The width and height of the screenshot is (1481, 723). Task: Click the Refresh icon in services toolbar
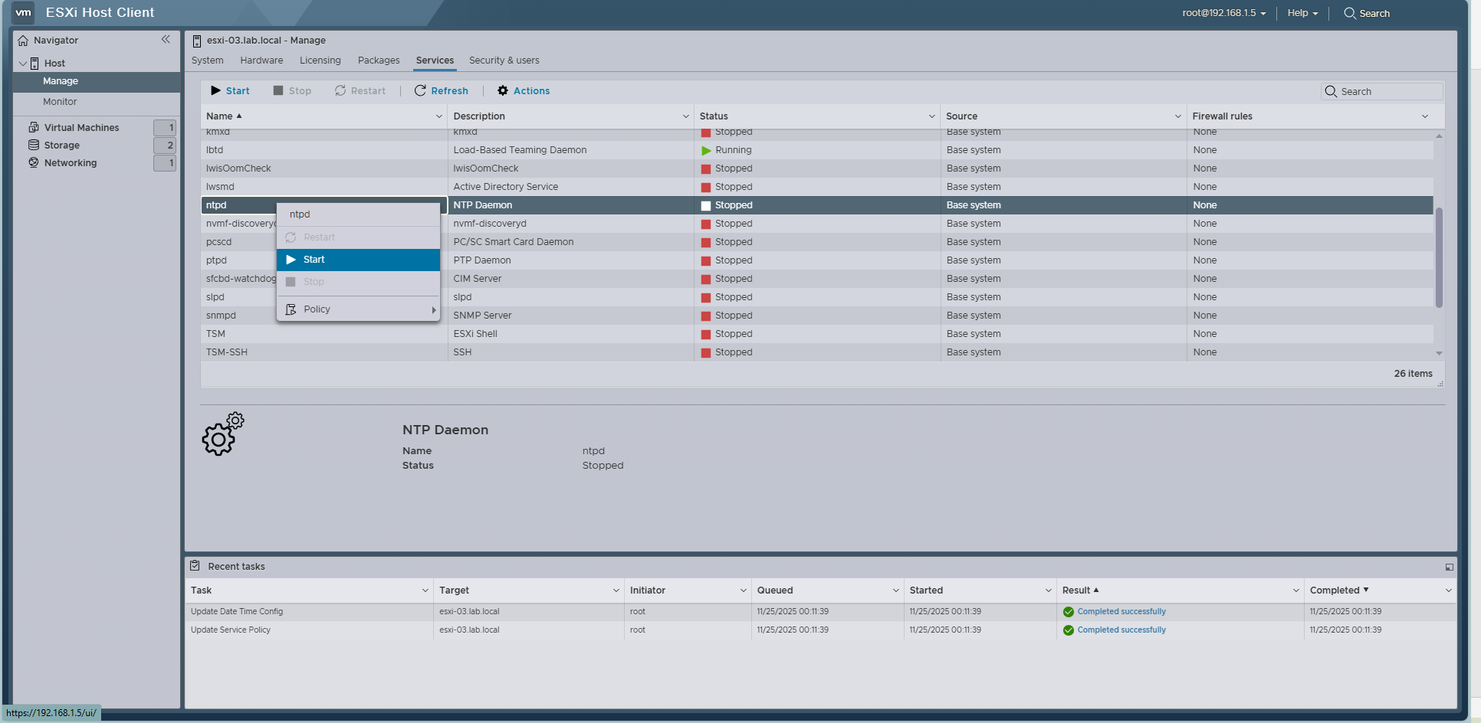(420, 90)
